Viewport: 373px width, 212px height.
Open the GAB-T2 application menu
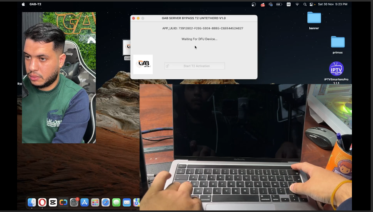click(35, 4)
